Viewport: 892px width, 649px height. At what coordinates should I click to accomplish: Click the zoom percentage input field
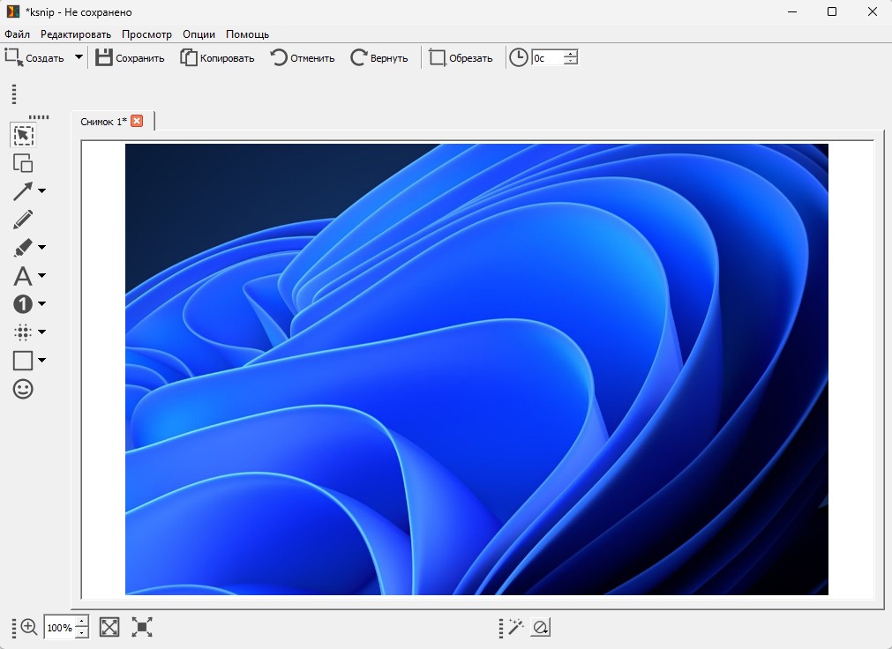click(59, 628)
